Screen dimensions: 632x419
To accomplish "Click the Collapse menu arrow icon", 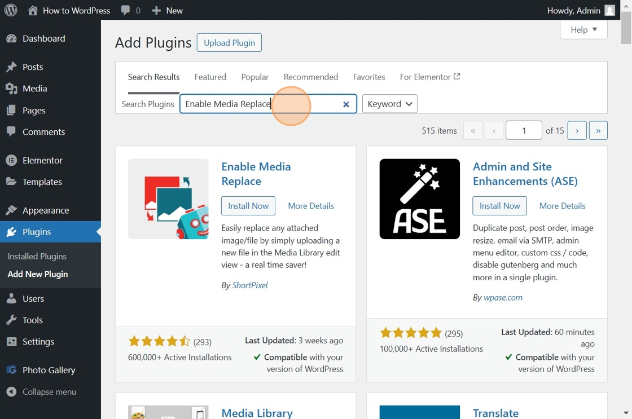I will 11,391.
